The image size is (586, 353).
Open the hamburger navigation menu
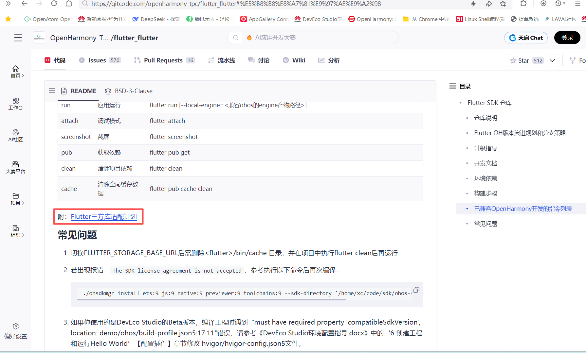(18, 38)
